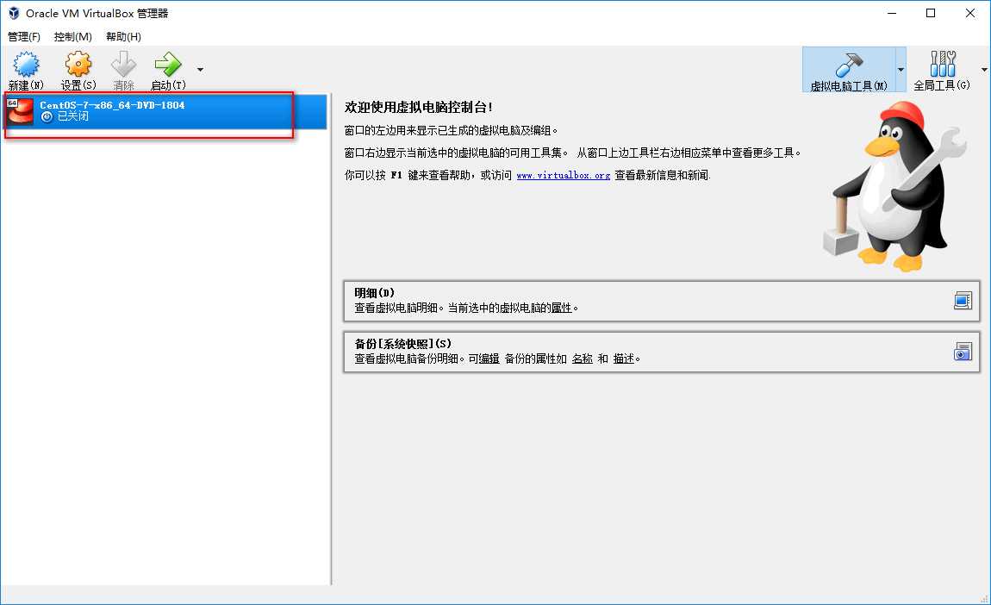The width and height of the screenshot is (991, 605).
Task: Open the 帮助(H) menu
Action: tap(123, 37)
